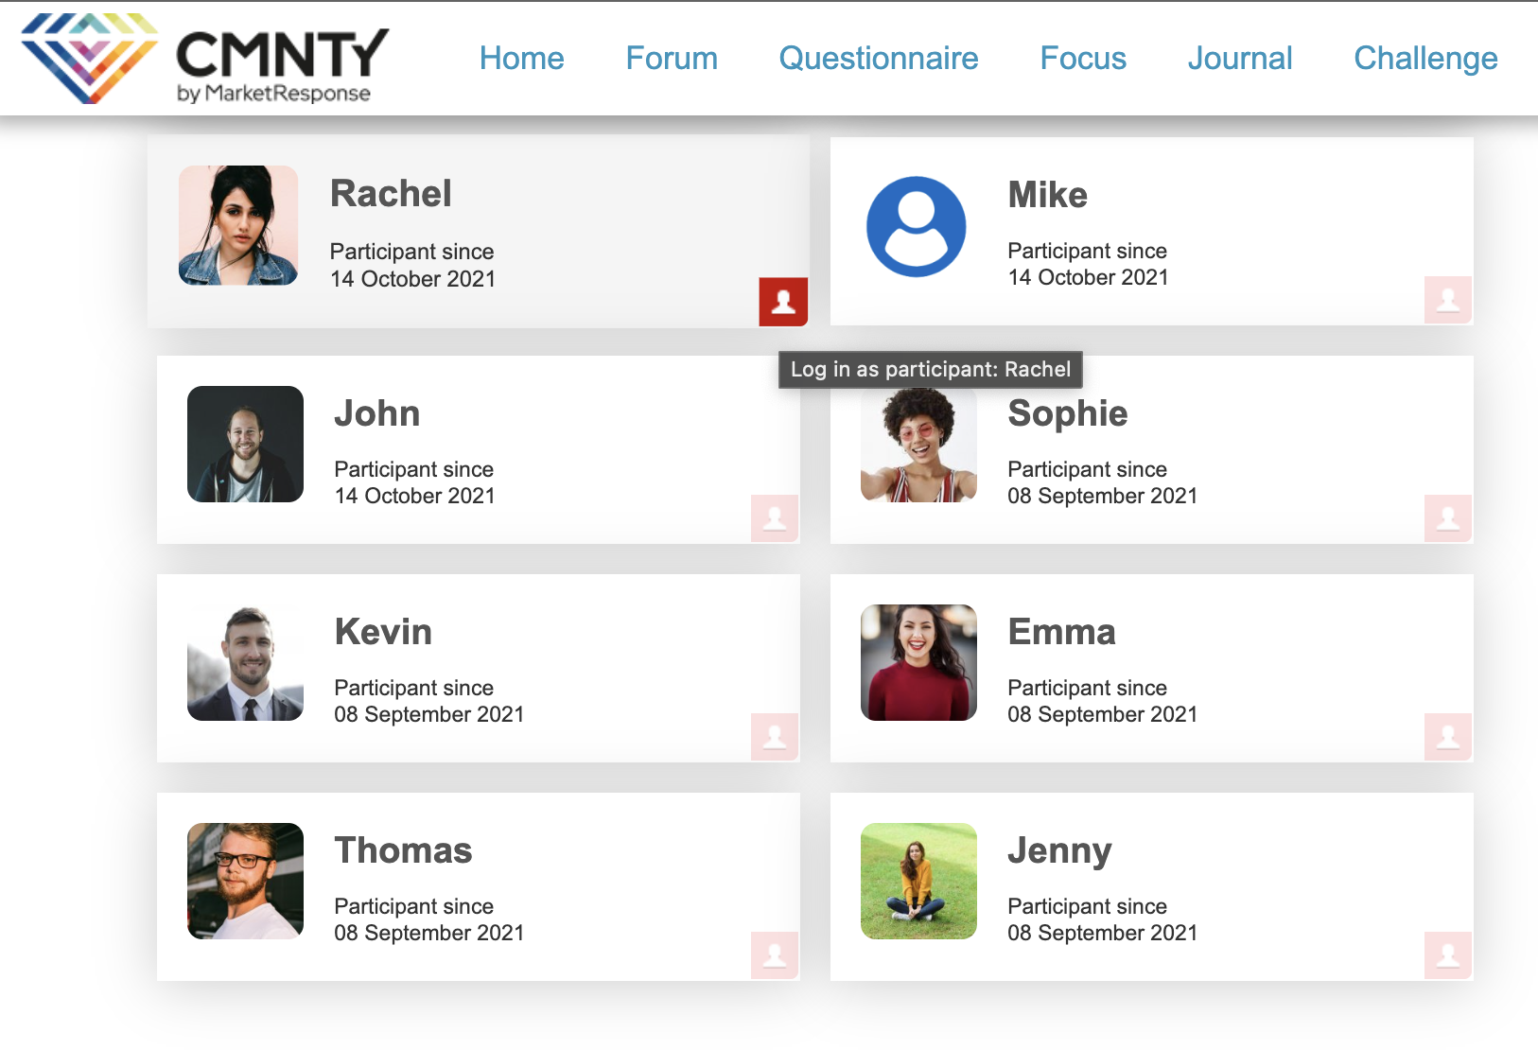Viewport: 1538px width, 1050px height.
Task: Navigate to the Challenge section
Action: [x=1425, y=59]
